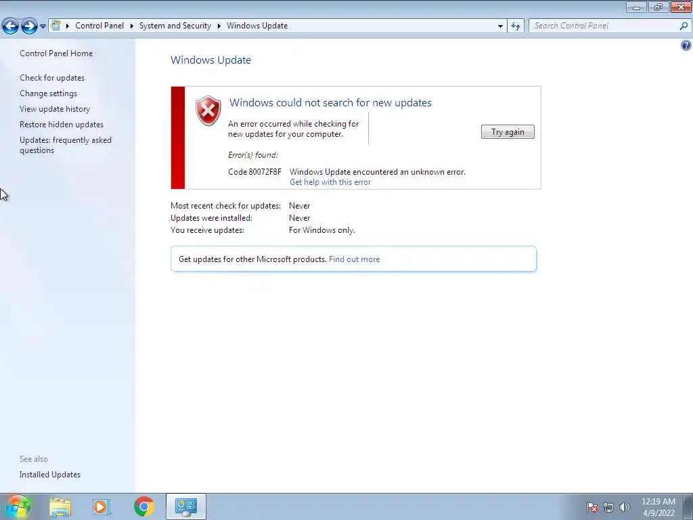
Task: Click the taskbar clock showing 12:19 AM
Action: pos(658,507)
